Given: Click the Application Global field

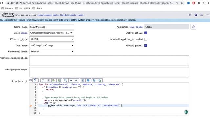Looking at the screenshot, I should [x=167, y=27].
